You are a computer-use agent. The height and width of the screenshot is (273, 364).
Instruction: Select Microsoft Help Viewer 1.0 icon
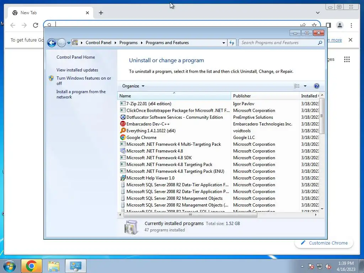click(x=123, y=178)
